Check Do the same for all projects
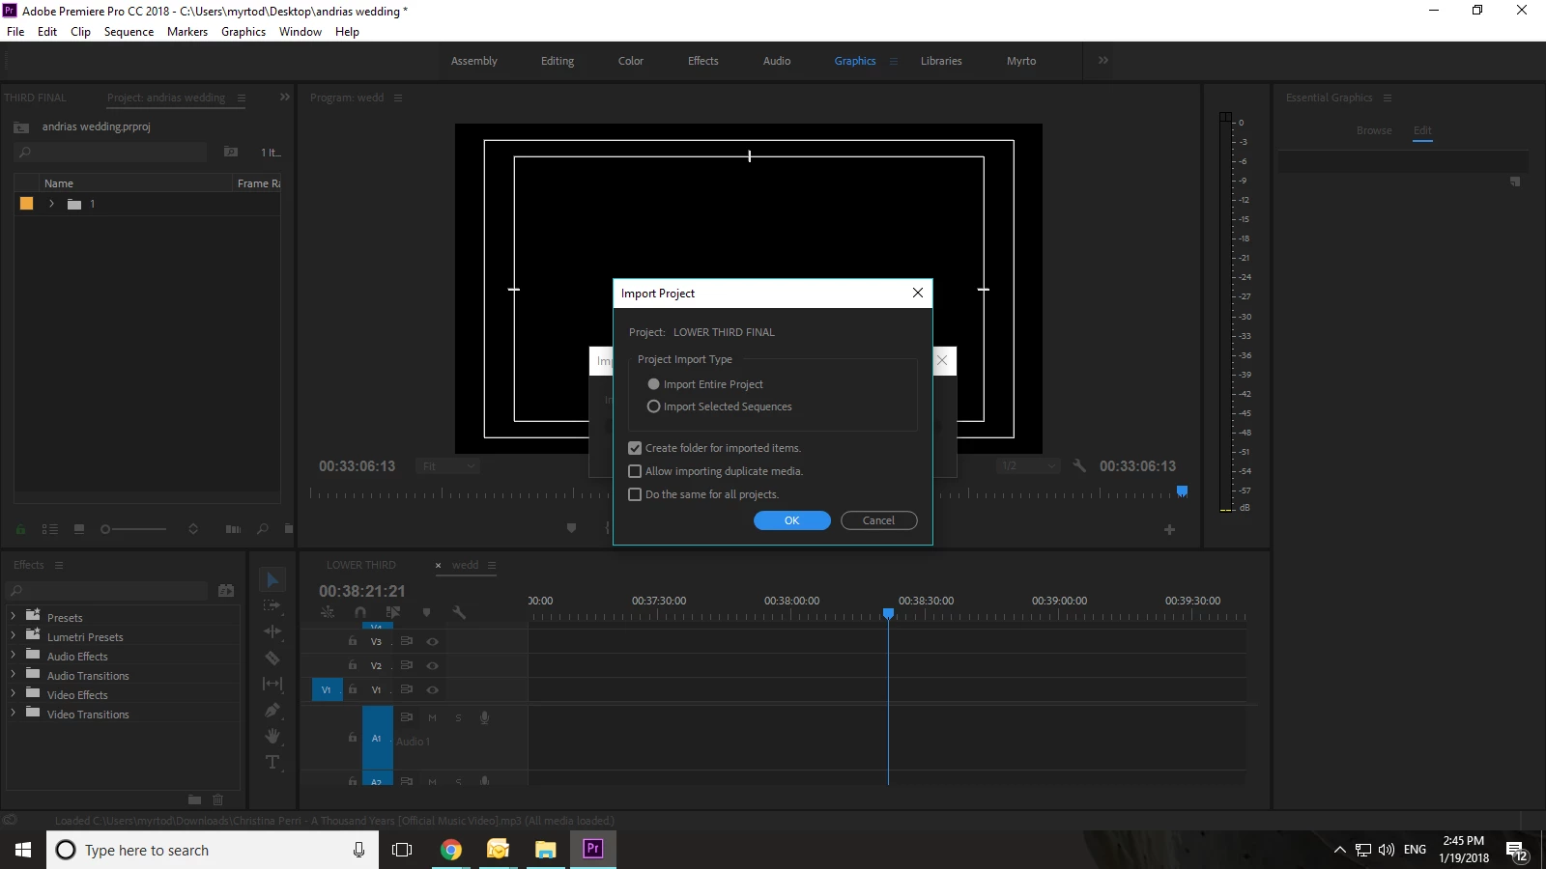1546x869 pixels. pyautogui.click(x=635, y=494)
